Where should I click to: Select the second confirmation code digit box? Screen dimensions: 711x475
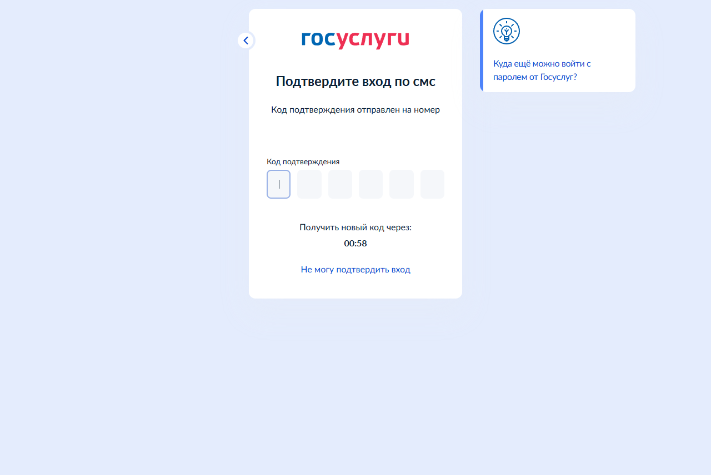click(309, 184)
